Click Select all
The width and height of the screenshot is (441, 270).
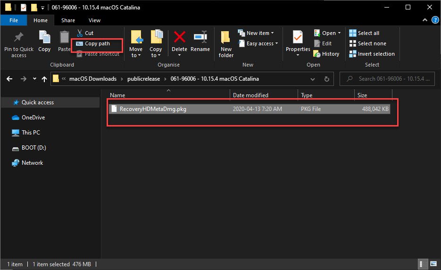pyautogui.click(x=364, y=33)
